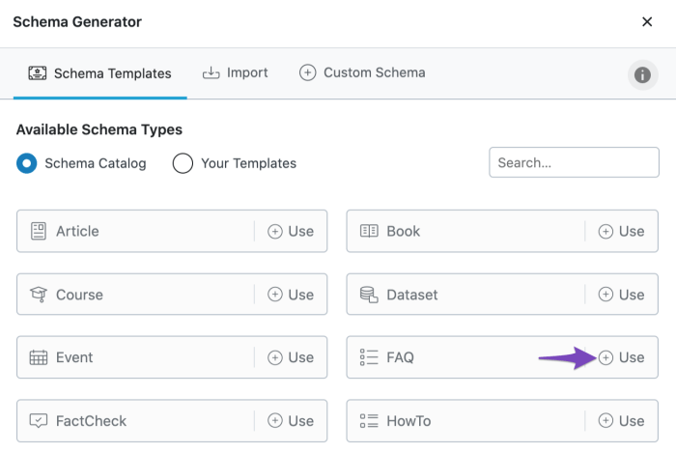Viewport: 676px width, 452px height.
Task: Click the HowTo schema label
Action: pyautogui.click(x=408, y=421)
